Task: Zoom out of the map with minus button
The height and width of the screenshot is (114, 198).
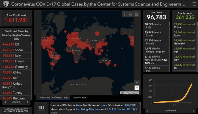Action: pos(137,88)
